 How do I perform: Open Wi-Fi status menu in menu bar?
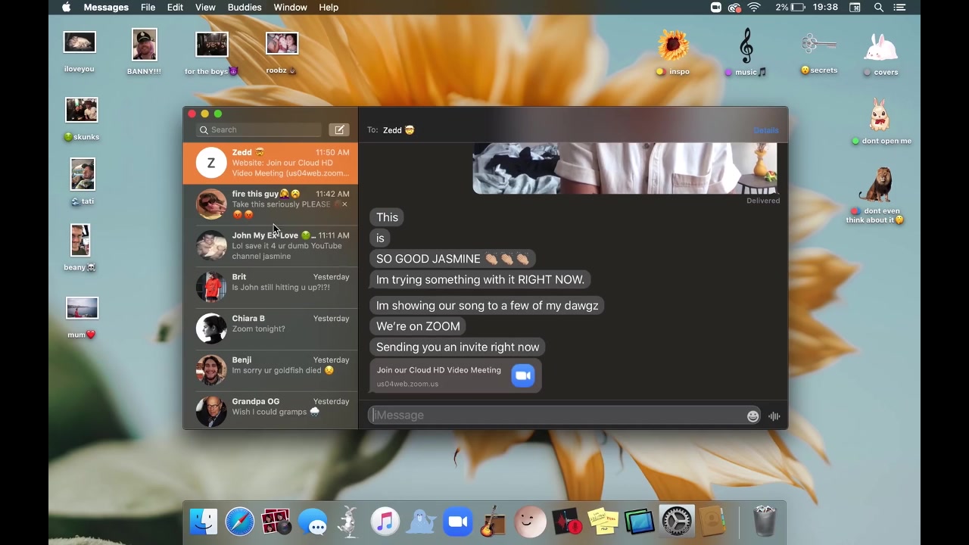tap(754, 8)
